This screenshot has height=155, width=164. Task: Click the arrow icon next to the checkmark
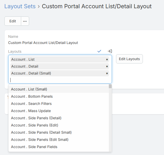(110, 51)
